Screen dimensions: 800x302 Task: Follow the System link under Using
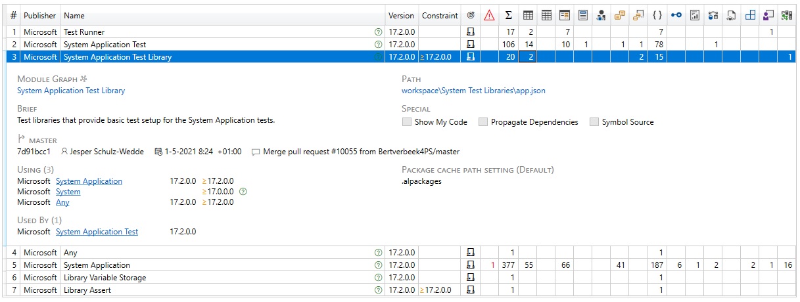click(68, 192)
